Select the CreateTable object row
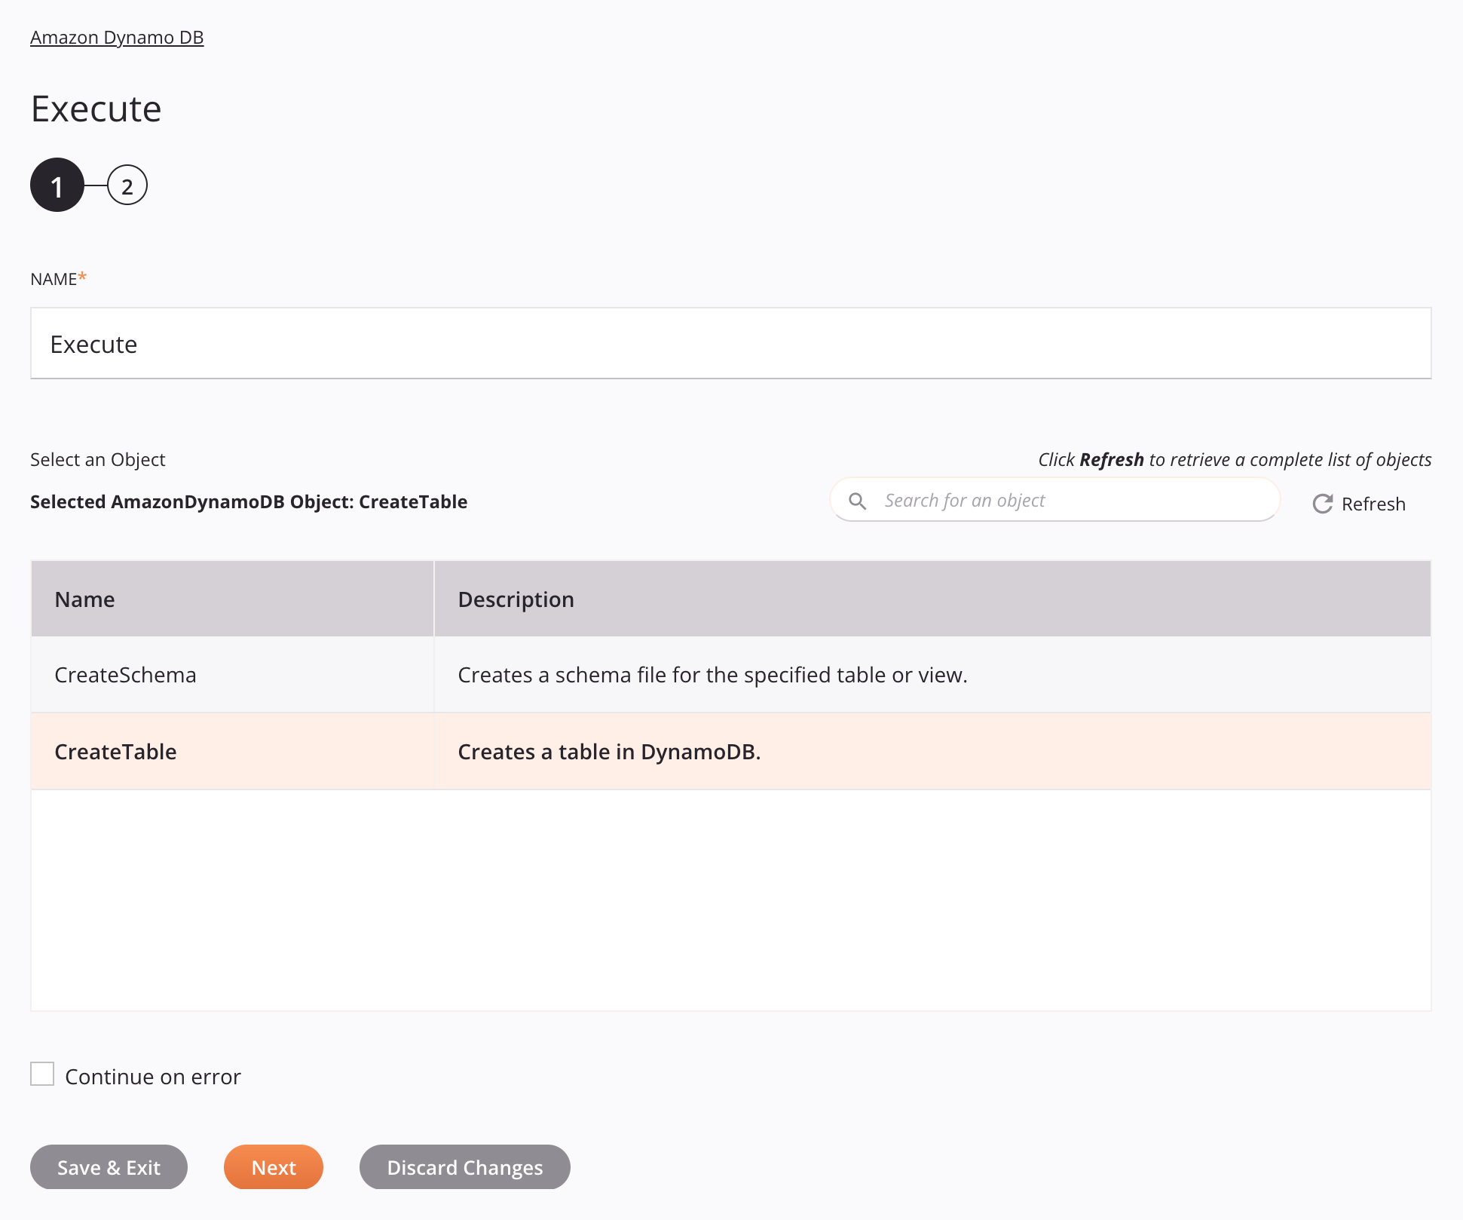 point(730,751)
